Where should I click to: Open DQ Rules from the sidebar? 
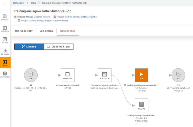pyautogui.click(x=5, y=52)
